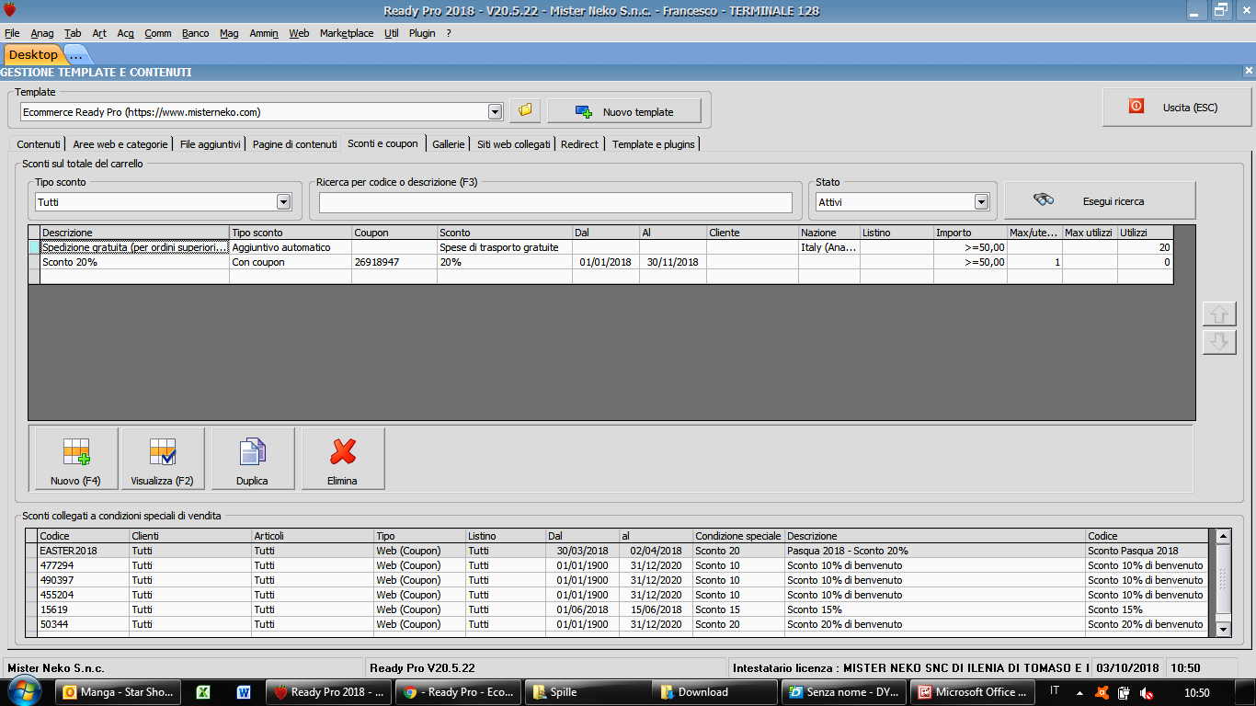Switch to 'Senza nome - DY...' taskbar window
The image size is (1256, 706).
coord(844,692)
